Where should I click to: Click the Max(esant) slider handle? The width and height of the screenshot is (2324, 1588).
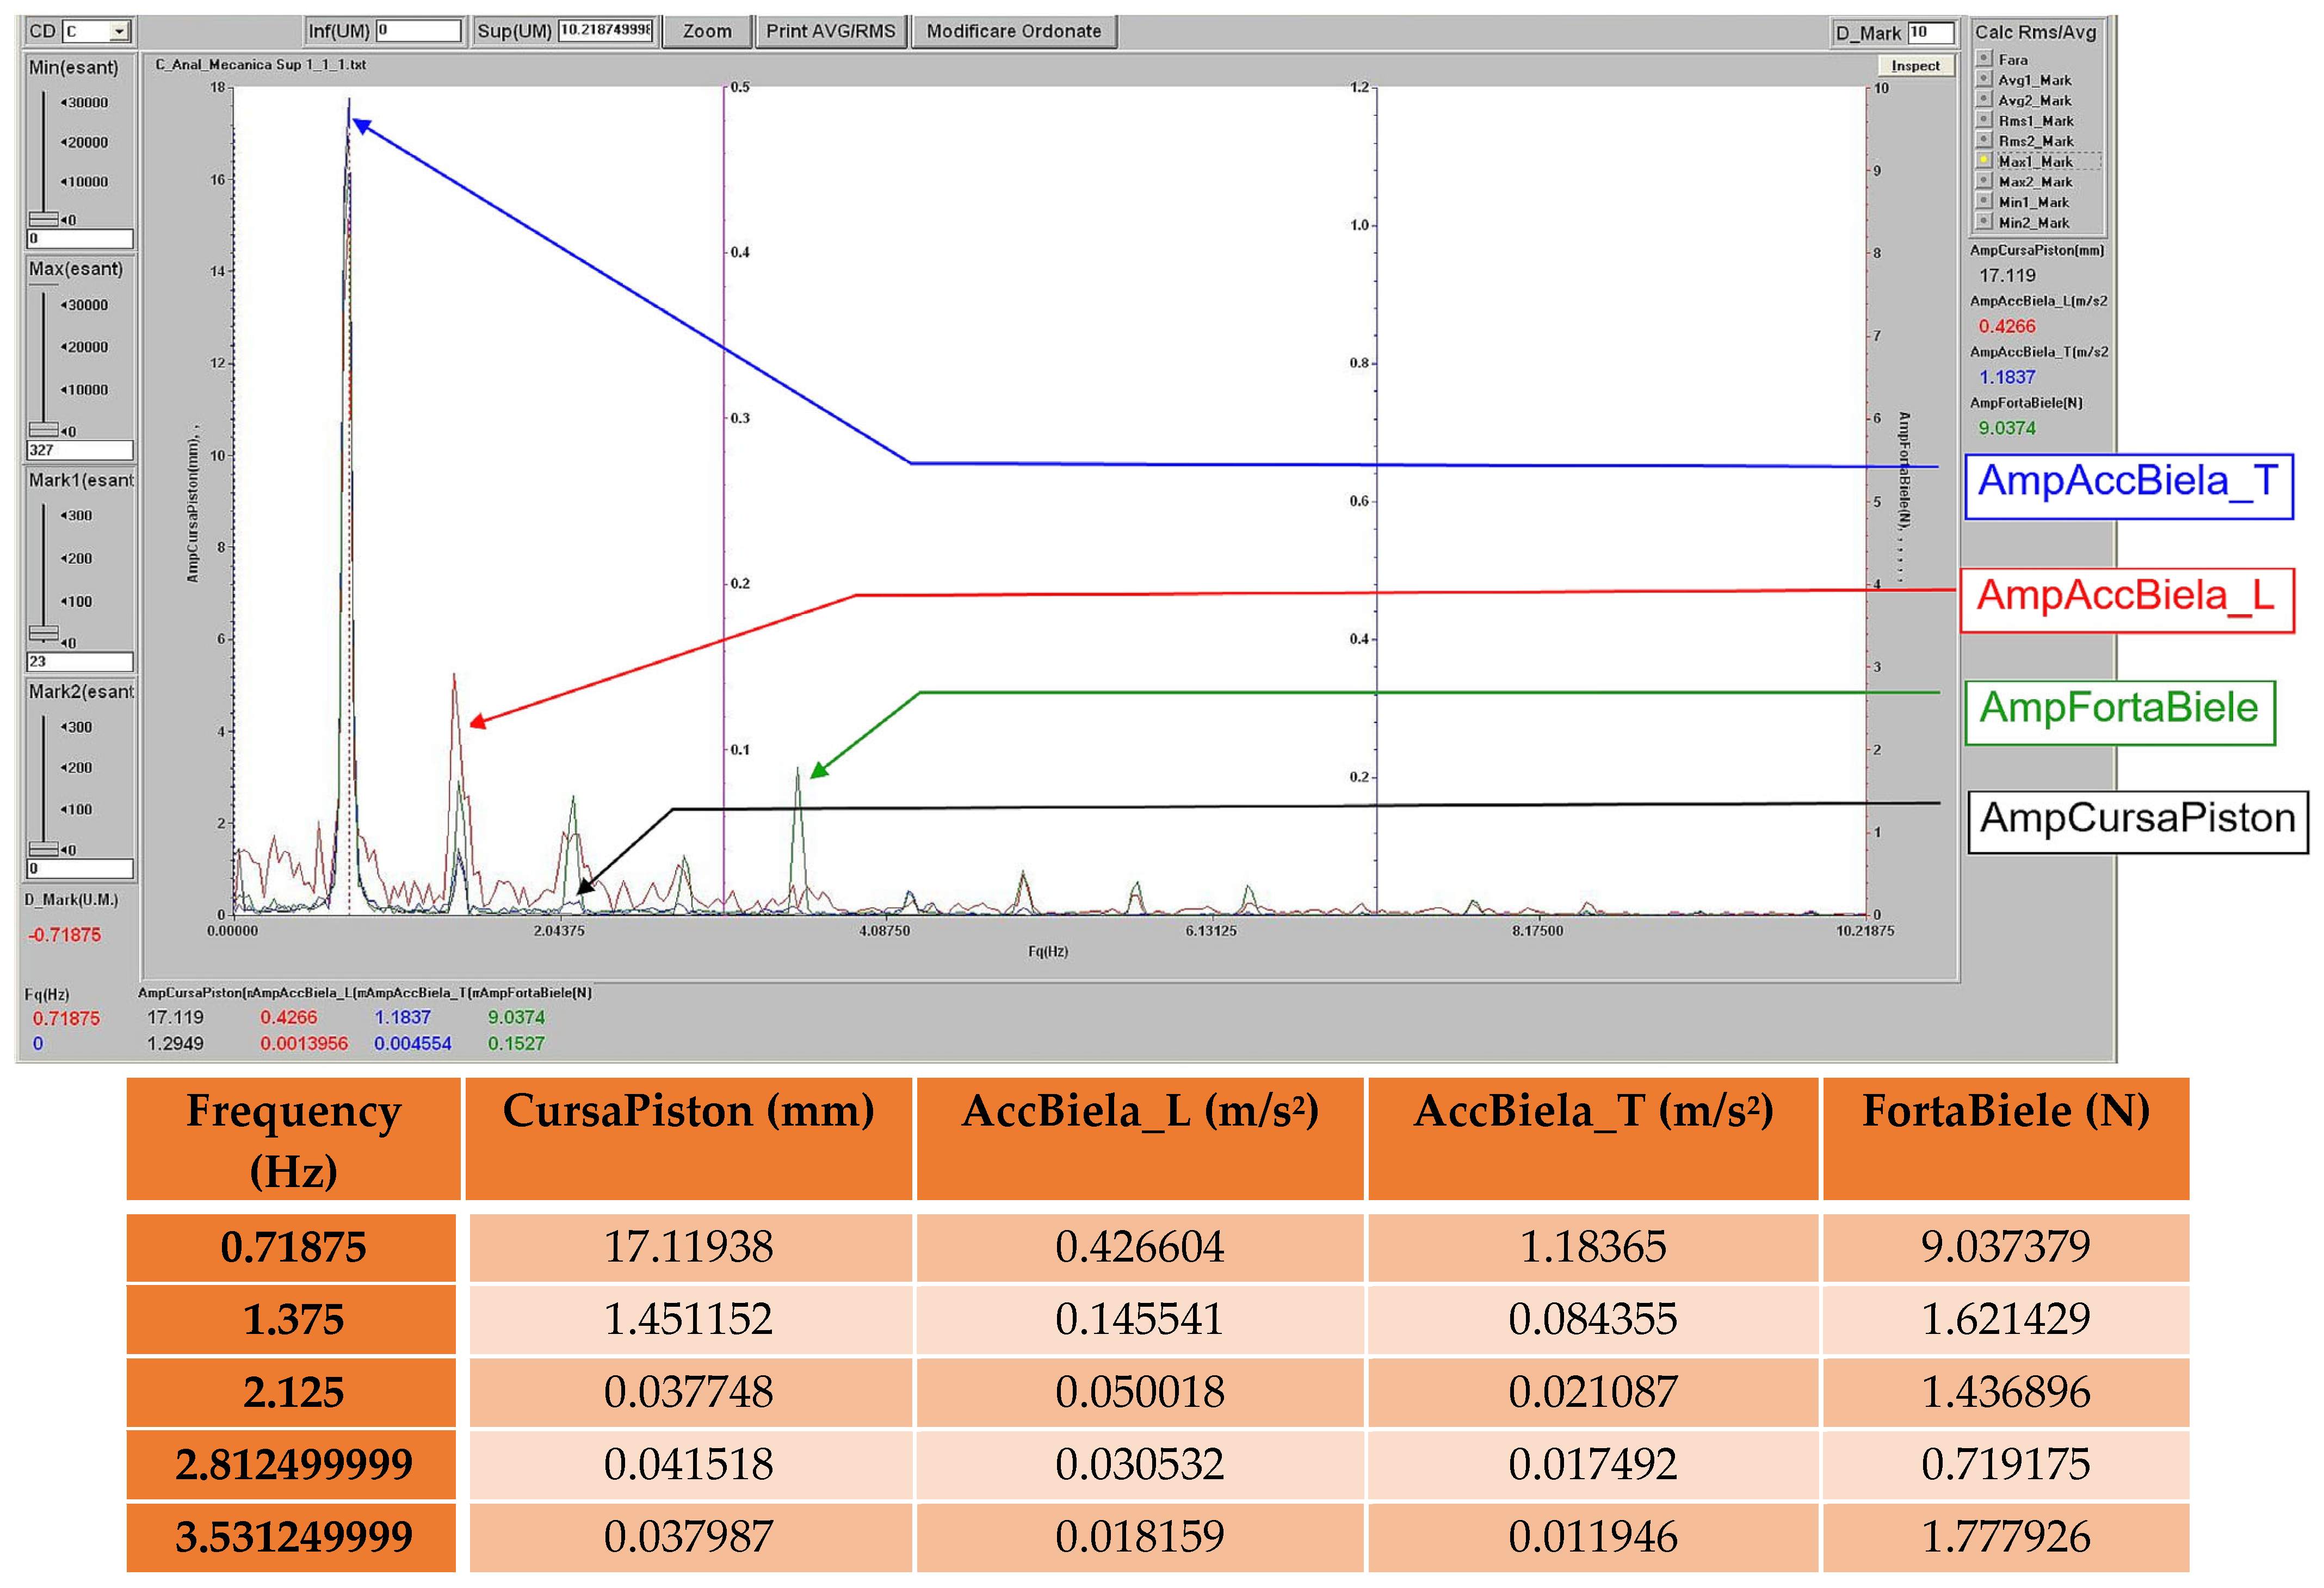pyautogui.click(x=44, y=430)
